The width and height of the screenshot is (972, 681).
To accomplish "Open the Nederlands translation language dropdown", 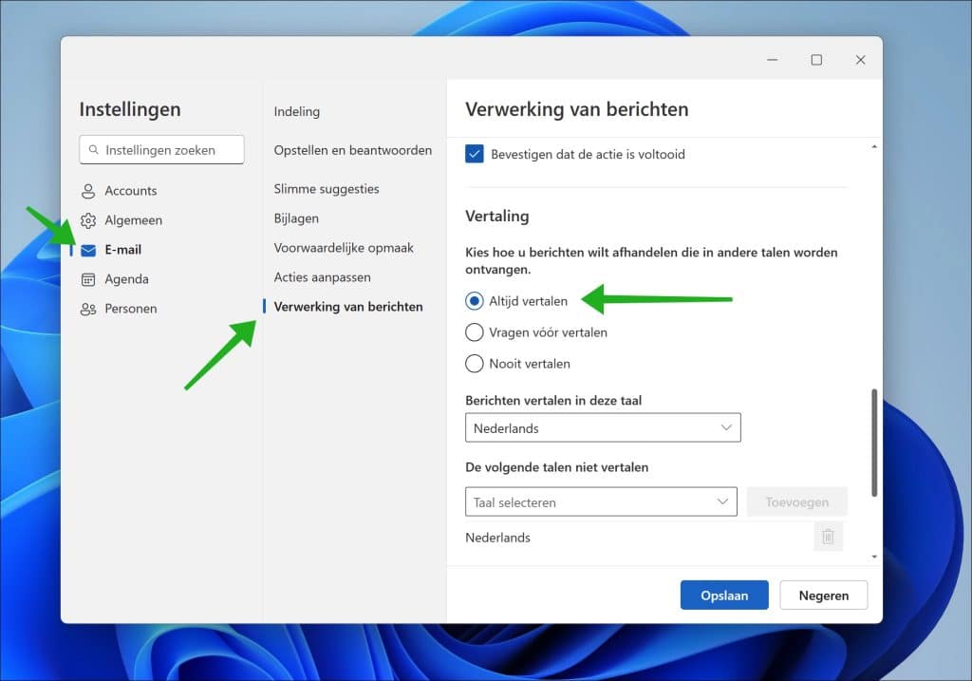I will [x=603, y=428].
